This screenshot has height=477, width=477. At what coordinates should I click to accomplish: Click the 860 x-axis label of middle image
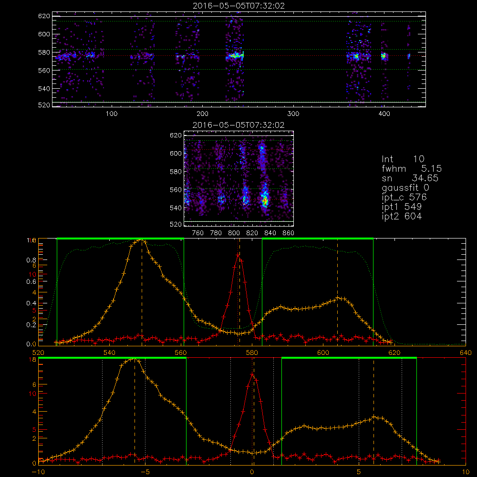(x=289, y=233)
